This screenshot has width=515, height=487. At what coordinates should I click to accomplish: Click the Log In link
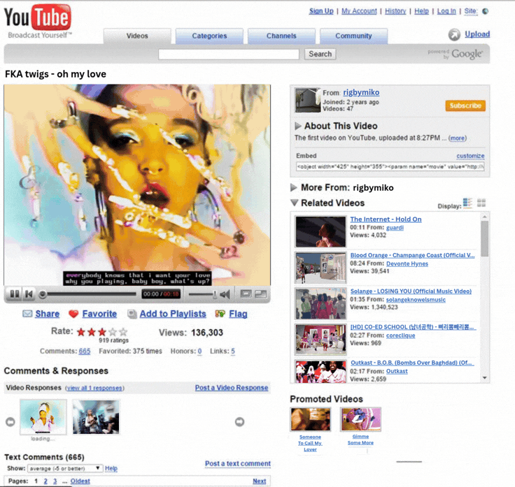point(446,11)
